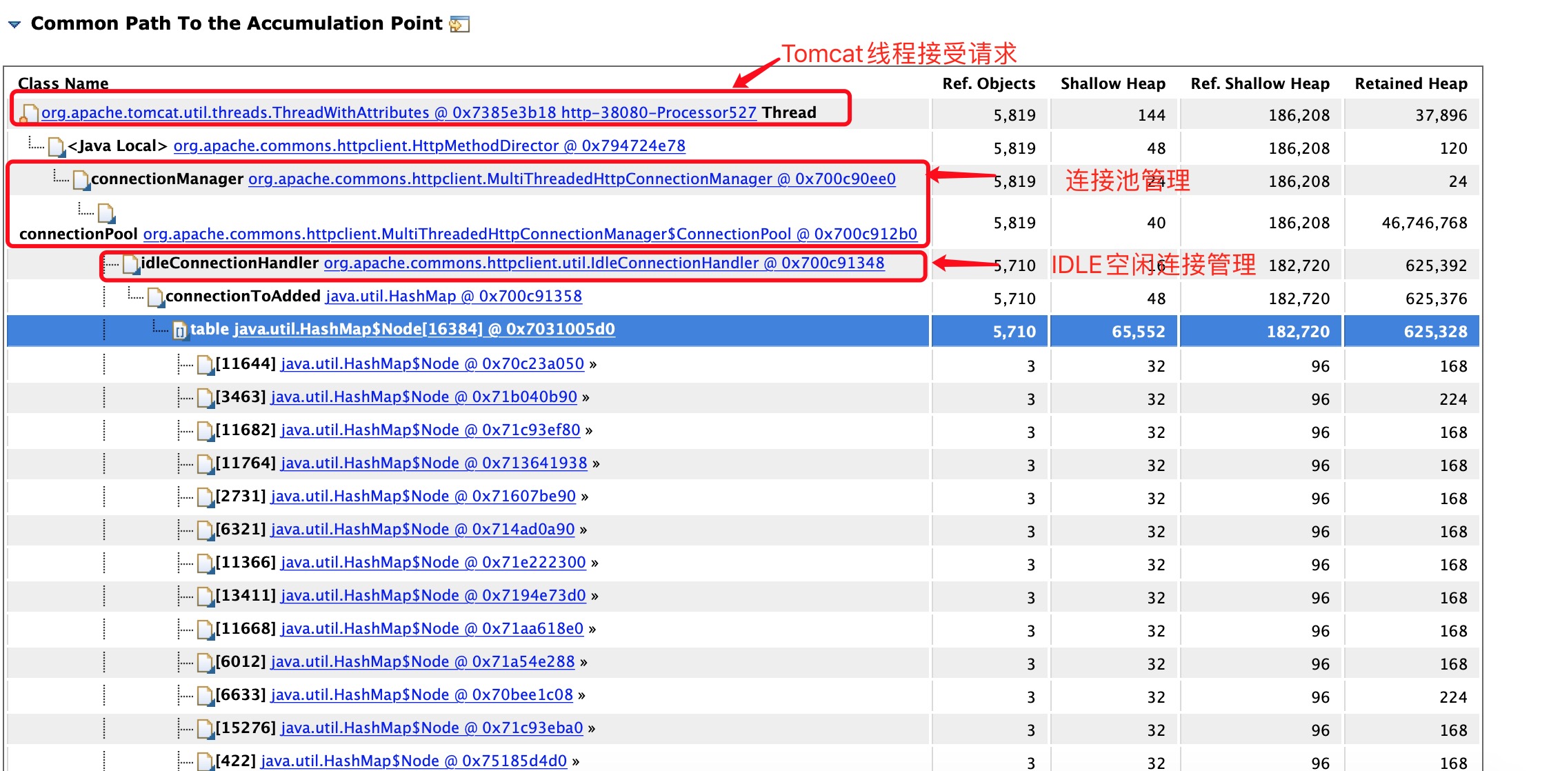This screenshot has height=771, width=1560.
Task: Click the Shallow Heap column header
Action: pos(1113,83)
